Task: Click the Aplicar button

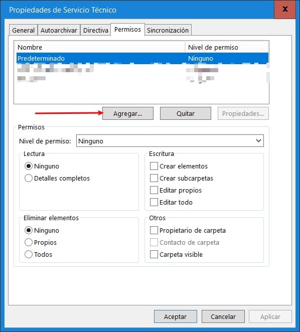Action: point(270,316)
